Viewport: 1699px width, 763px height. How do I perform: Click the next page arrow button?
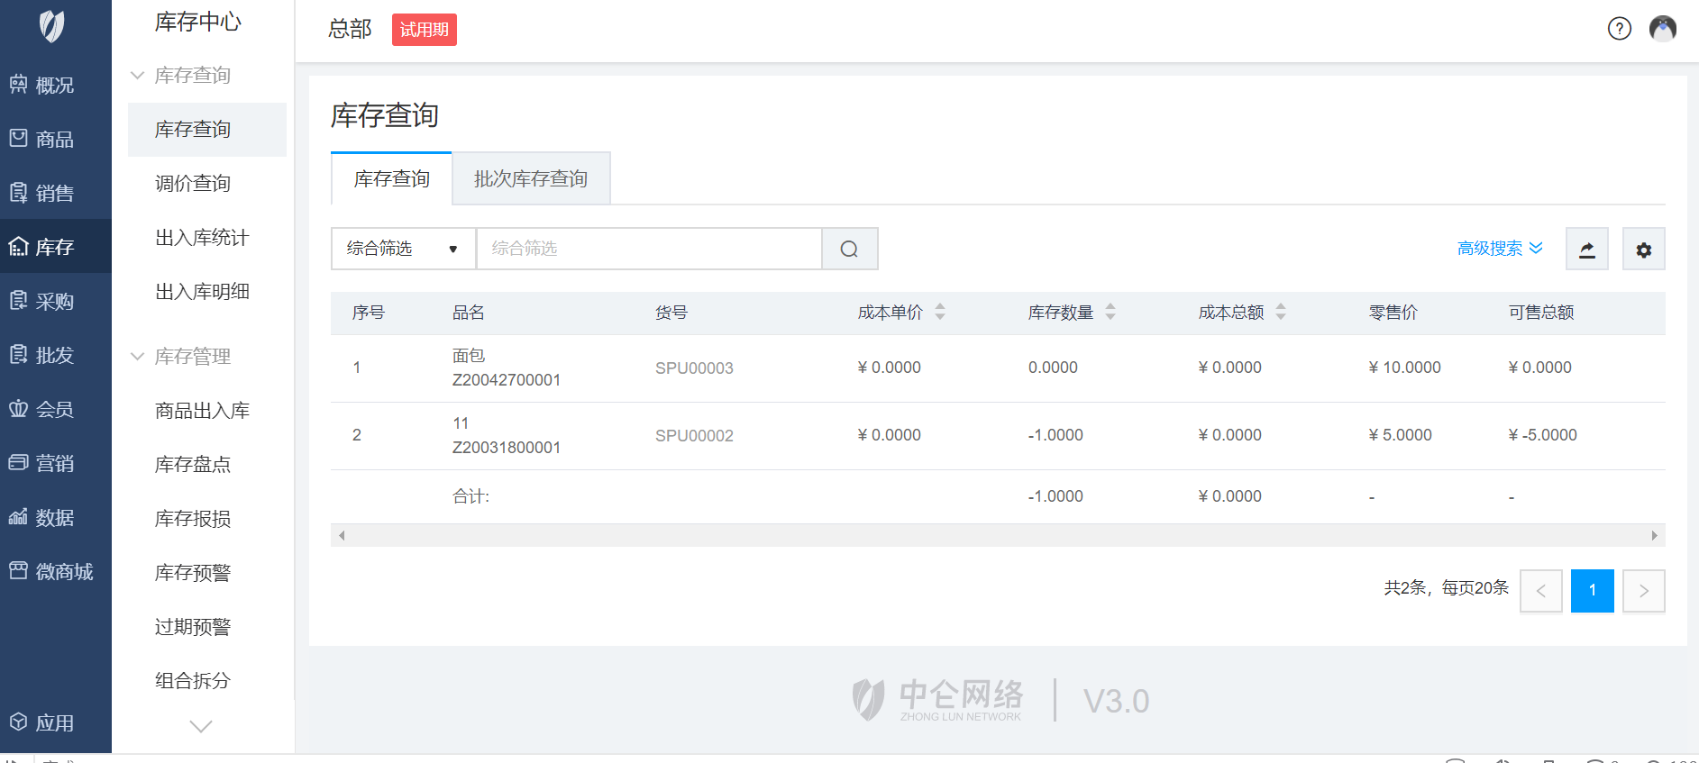click(x=1643, y=591)
